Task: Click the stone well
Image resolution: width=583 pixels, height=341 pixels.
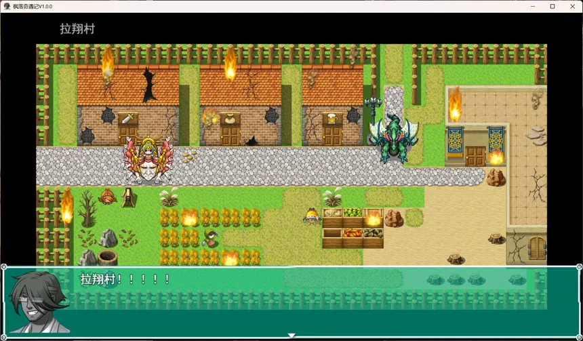Action: (x=108, y=258)
